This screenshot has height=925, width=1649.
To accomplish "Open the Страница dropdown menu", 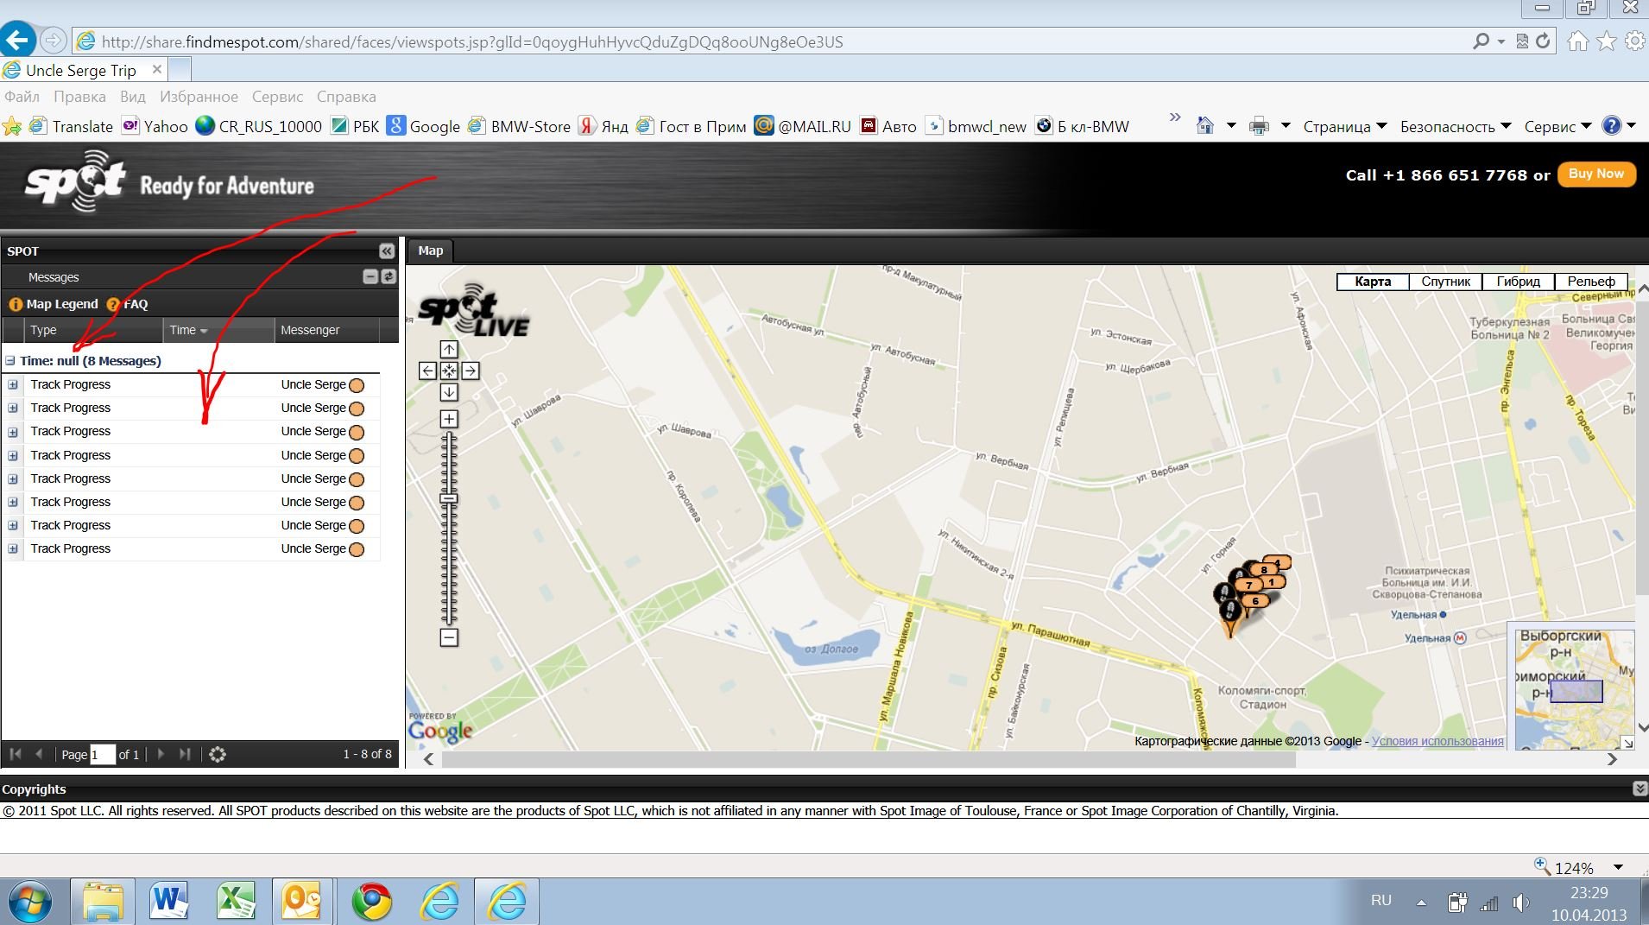I will click(x=1345, y=126).
